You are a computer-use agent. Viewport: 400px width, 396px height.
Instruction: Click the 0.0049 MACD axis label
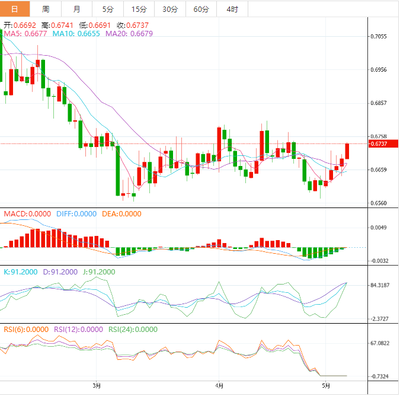click(x=379, y=228)
